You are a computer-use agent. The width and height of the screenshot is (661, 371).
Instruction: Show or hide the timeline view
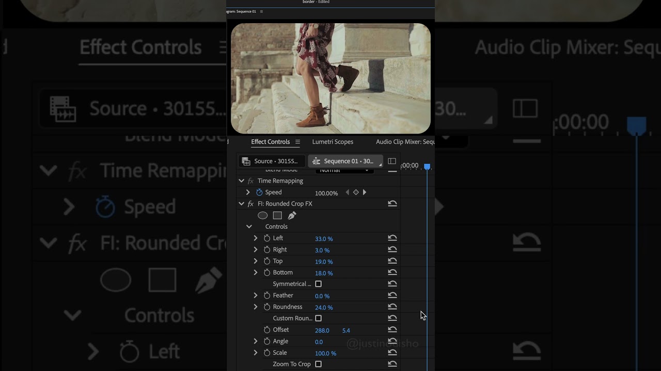pyautogui.click(x=392, y=161)
